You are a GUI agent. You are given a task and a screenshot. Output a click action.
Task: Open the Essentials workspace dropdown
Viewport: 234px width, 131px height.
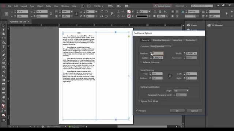coord(181,6)
